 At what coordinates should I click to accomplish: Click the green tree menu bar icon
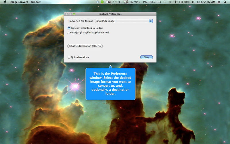point(102,2)
